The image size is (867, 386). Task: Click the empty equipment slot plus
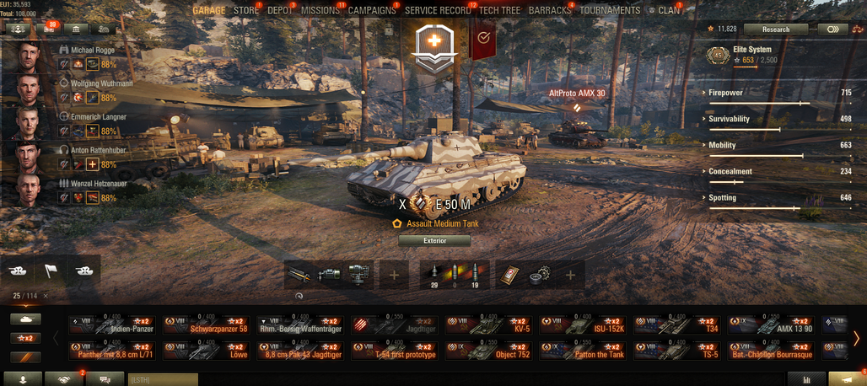[394, 275]
